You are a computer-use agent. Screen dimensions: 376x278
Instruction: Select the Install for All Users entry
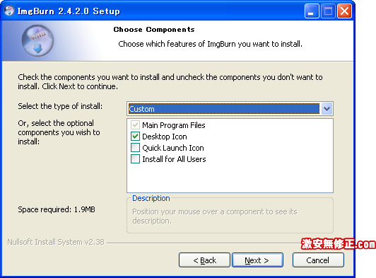click(174, 159)
